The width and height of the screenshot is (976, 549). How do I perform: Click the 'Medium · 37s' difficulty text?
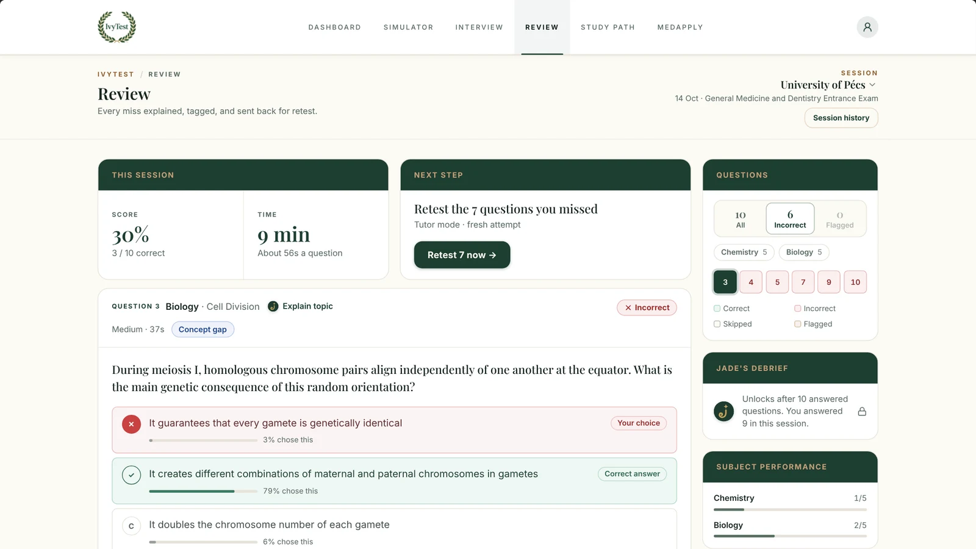138,329
